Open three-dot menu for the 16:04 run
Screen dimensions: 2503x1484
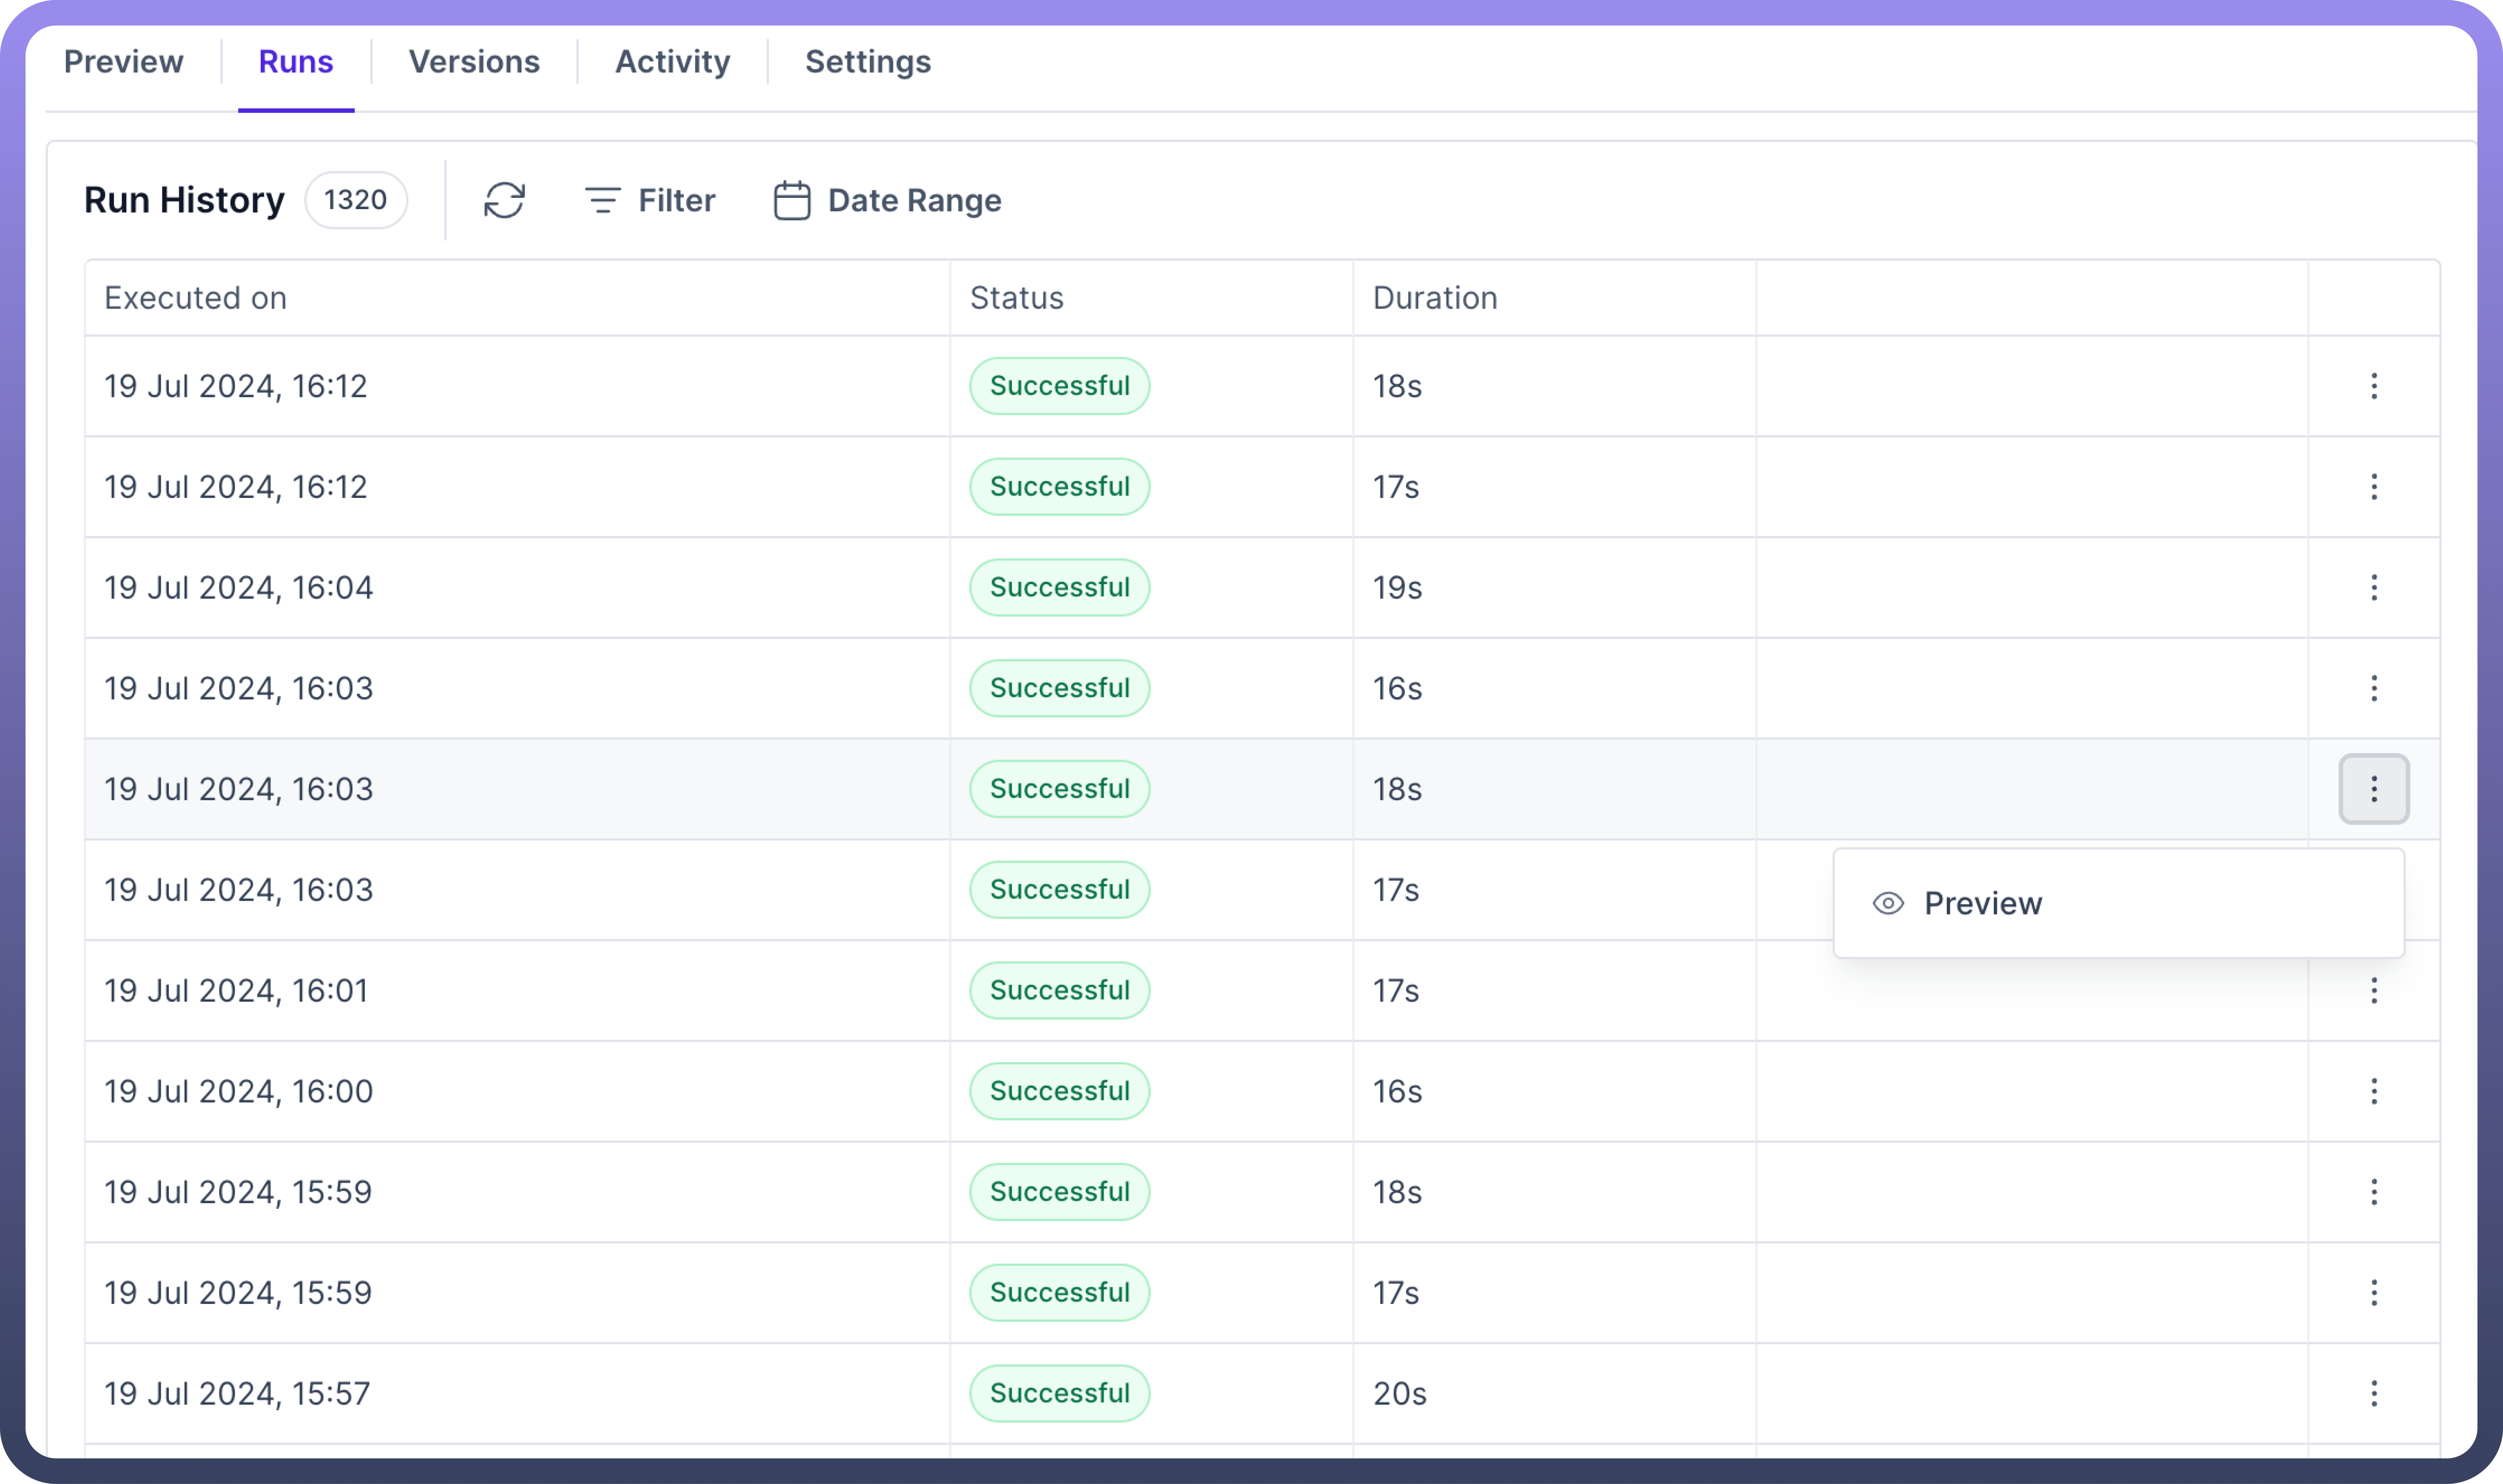coord(2373,587)
